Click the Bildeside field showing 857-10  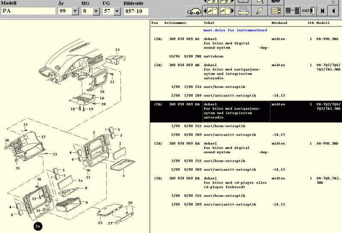click(x=136, y=12)
